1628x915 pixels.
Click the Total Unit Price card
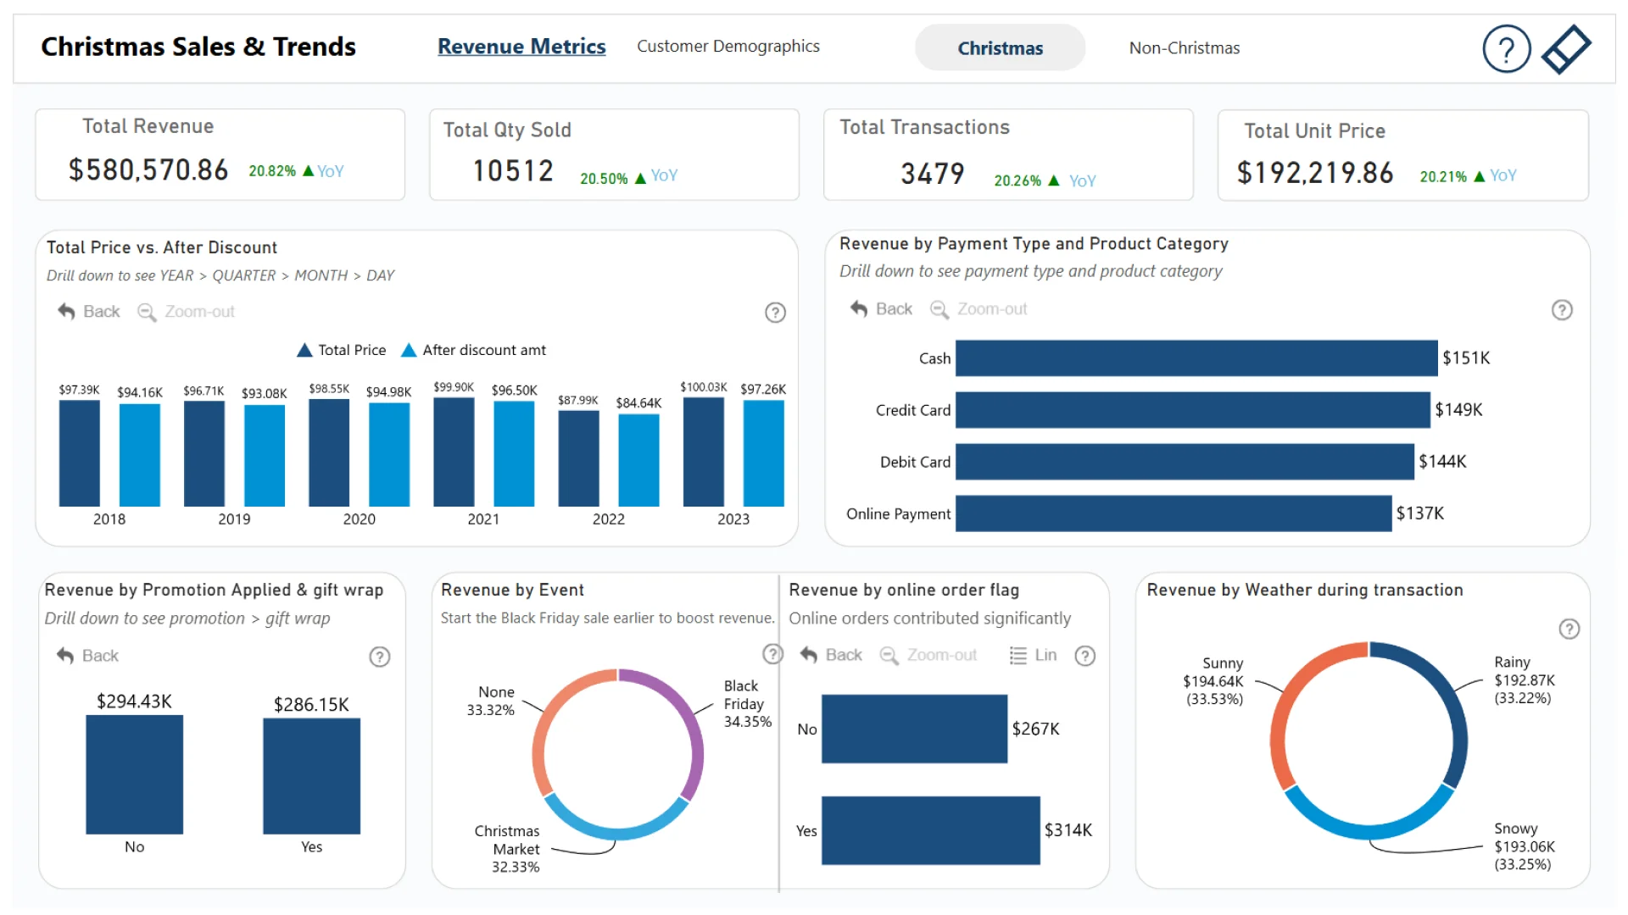(1403, 155)
